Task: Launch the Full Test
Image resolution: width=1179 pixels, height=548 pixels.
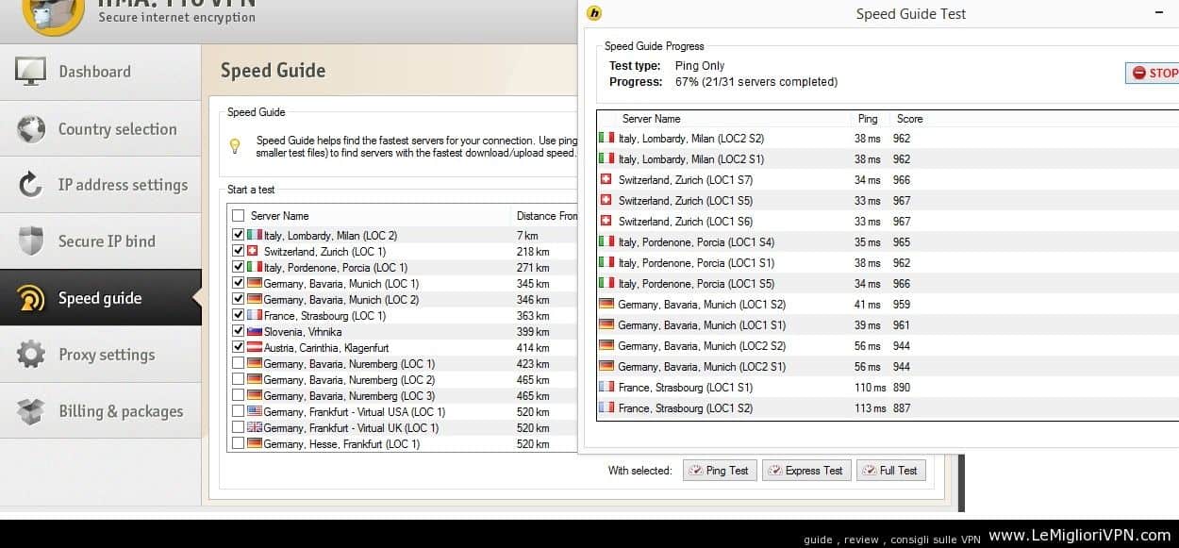Action: coord(891,471)
